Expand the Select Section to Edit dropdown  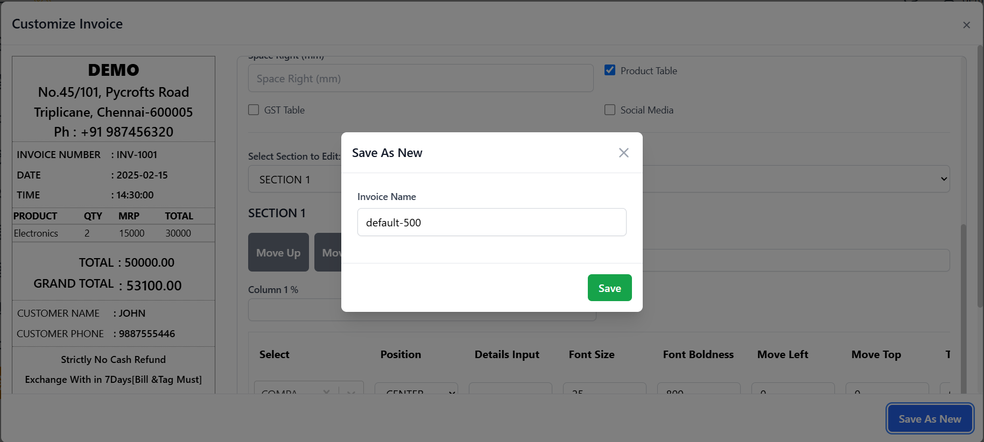coord(599,179)
